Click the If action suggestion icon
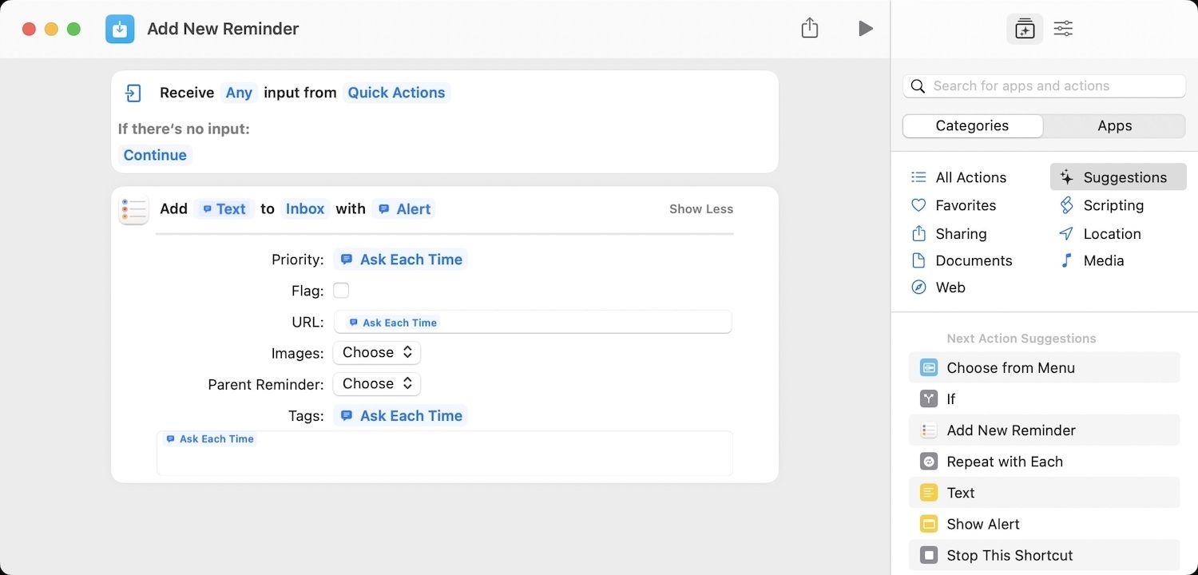The height and width of the screenshot is (575, 1198). click(928, 399)
